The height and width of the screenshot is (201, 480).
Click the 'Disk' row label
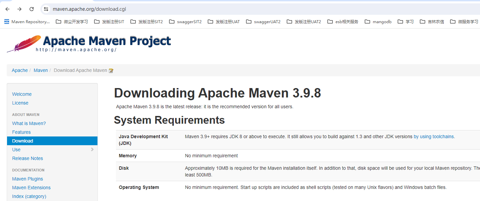click(124, 168)
